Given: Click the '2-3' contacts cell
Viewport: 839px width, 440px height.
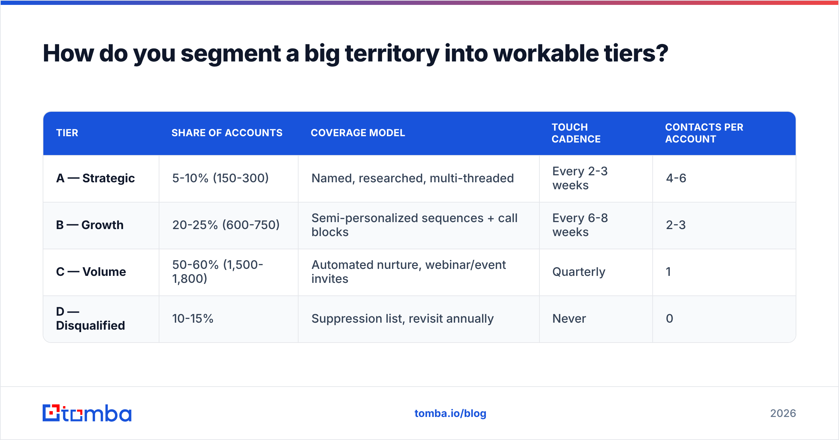Looking at the screenshot, I should pos(724,225).
